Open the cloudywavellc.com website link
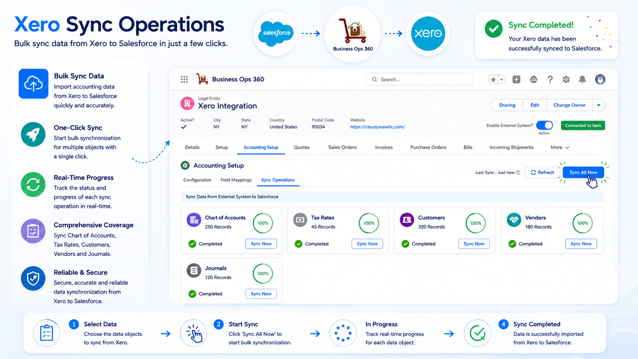The image size is (638, 359). pos(377,127)
